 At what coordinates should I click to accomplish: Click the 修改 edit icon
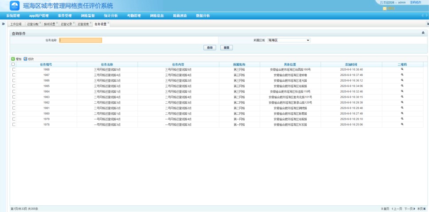[25, 59]
